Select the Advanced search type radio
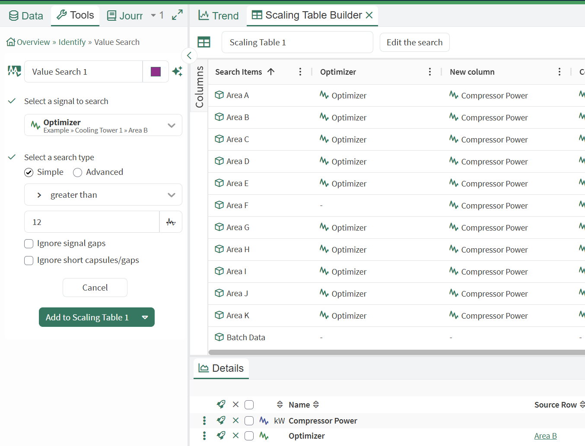The height and width of the screenshot is (446, 585). click(x=78, y=172)
